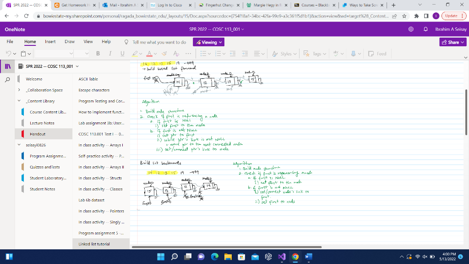Toggle underline formatting
Screen dimensions: 469x264
pos(122,54)
